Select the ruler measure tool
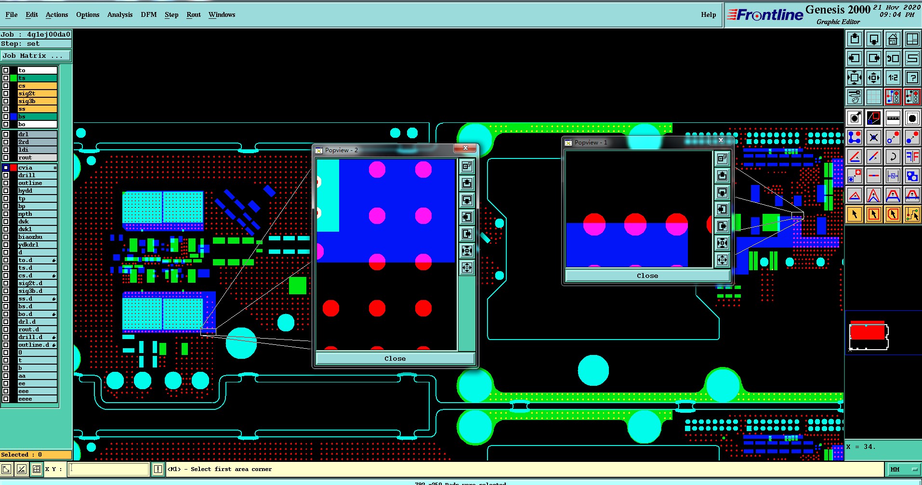 [x=893, y=118]
